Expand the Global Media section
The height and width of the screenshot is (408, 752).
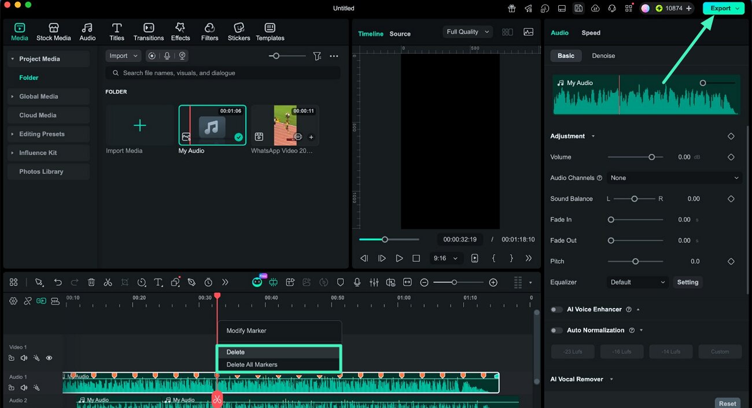coord(12,97)
